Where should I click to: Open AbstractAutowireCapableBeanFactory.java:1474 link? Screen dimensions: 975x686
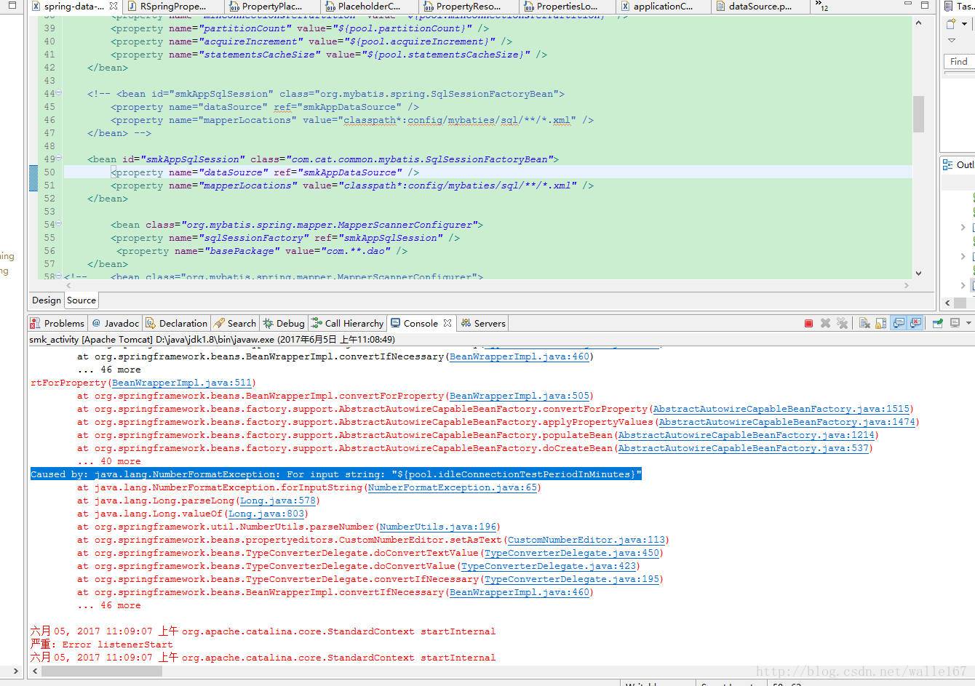tap(787, 422)
